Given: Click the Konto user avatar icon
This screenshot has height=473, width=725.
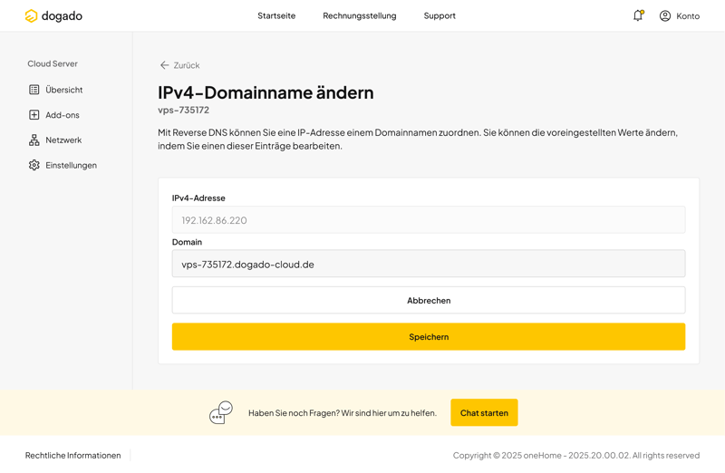Looking at the screenshot, I should pyautogui.click(x=665, y=15).
